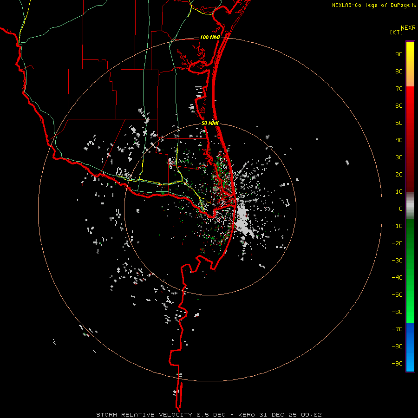Click the -90 knot scale value
The height and width of the screenshot is (418, 418).
(397, 363)
